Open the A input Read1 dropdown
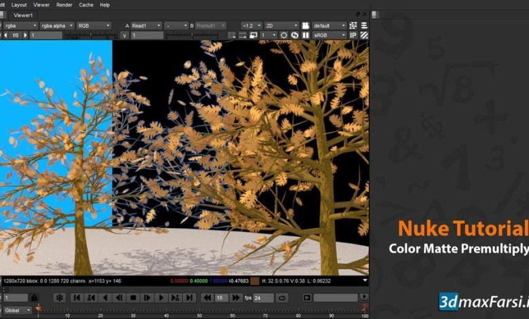529x319 pixels. [x=146, y=26]
